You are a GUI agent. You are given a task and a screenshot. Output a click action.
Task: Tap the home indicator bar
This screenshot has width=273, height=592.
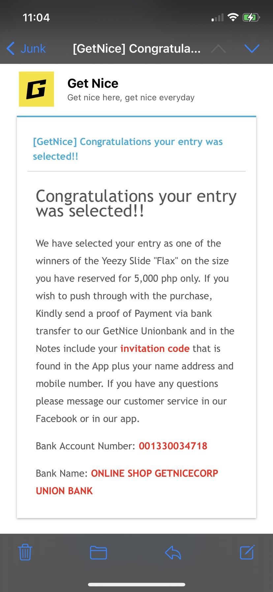tap(136, 584)
